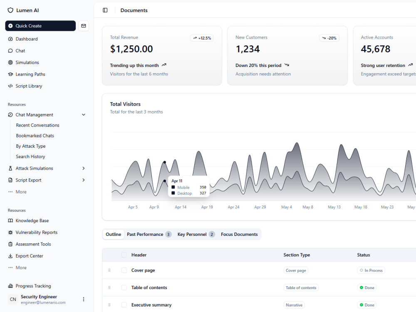
Task: Open Search History submenu item
Action: tap(30, 156)
